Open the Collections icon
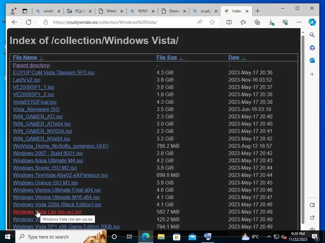The width and height of the screenshot is (325, 243). 257,22
